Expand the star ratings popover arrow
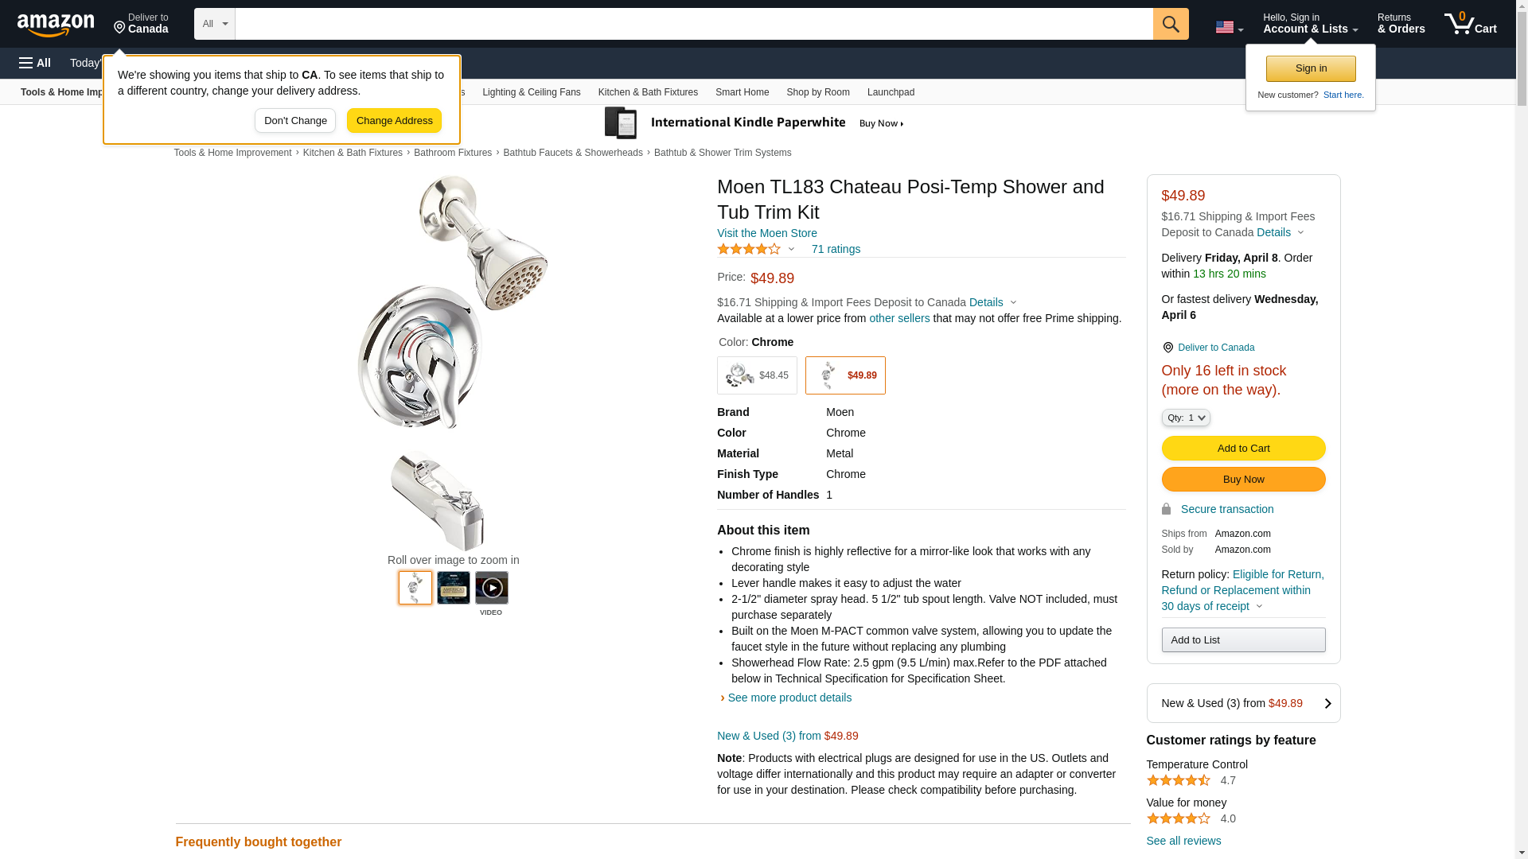 click(x=791, y=250)
